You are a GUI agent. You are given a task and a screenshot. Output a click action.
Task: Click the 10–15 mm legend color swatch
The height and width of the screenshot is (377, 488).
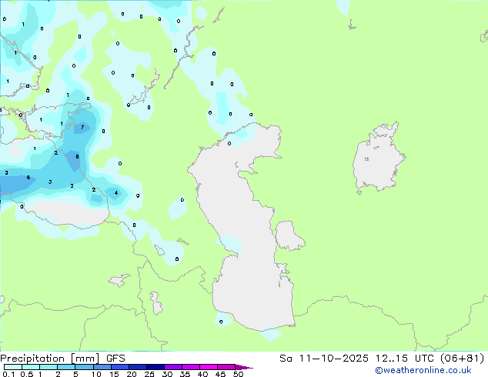point(102,367)
